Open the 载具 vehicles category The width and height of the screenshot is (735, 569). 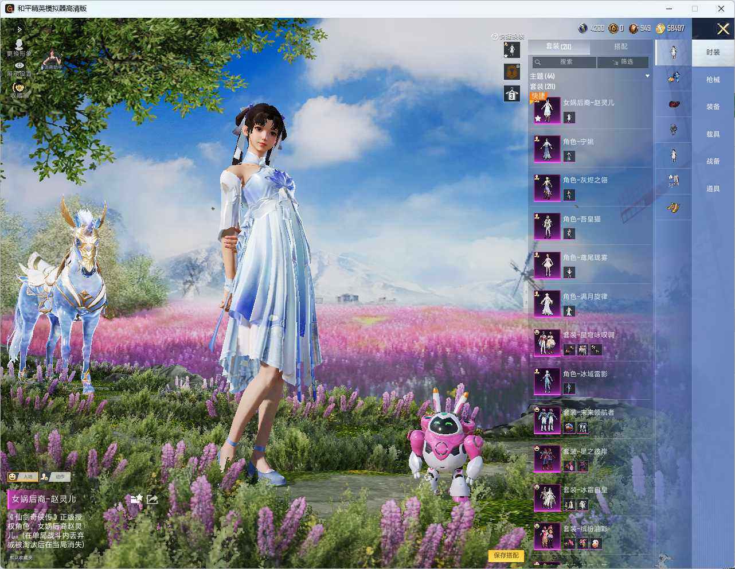click(713, 134)
